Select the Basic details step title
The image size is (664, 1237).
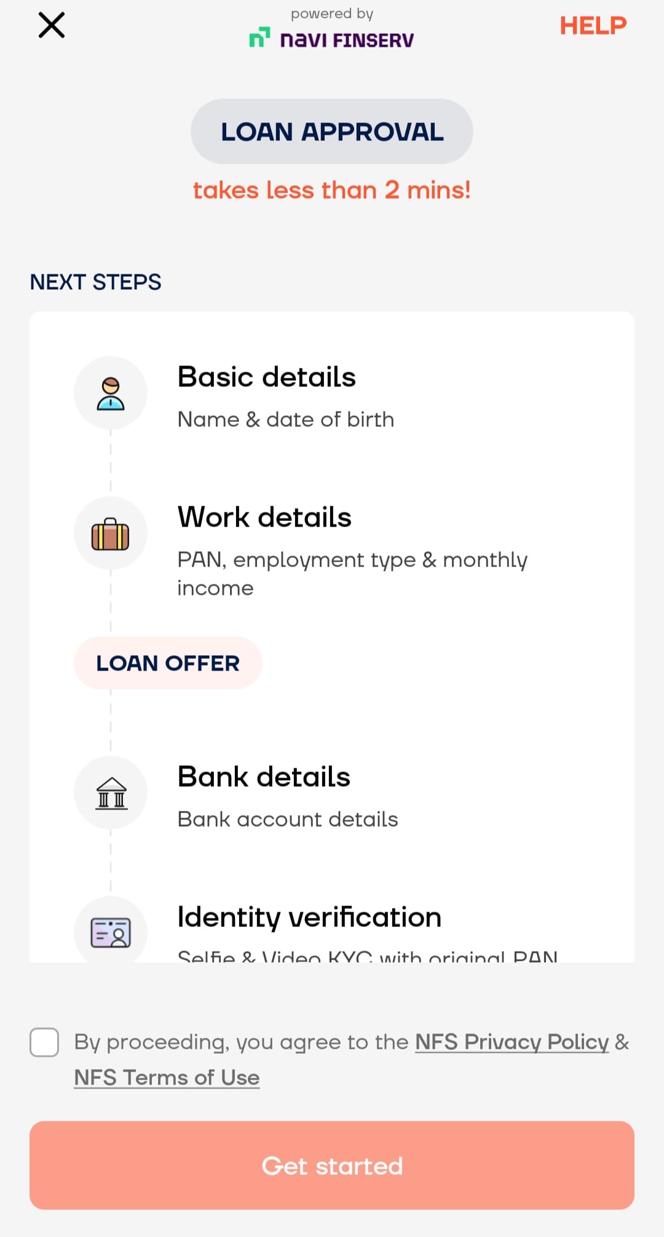pos(266,377)
